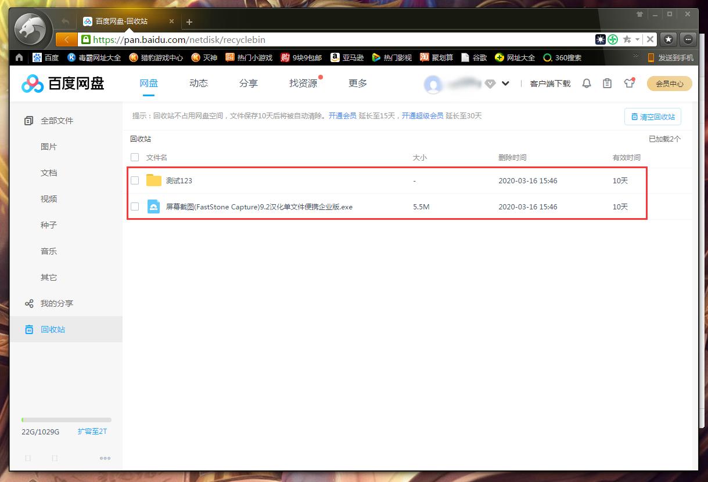708x482 pixels.
Task: Click the 清空回收站 button
Action: (x=652, y=116)
